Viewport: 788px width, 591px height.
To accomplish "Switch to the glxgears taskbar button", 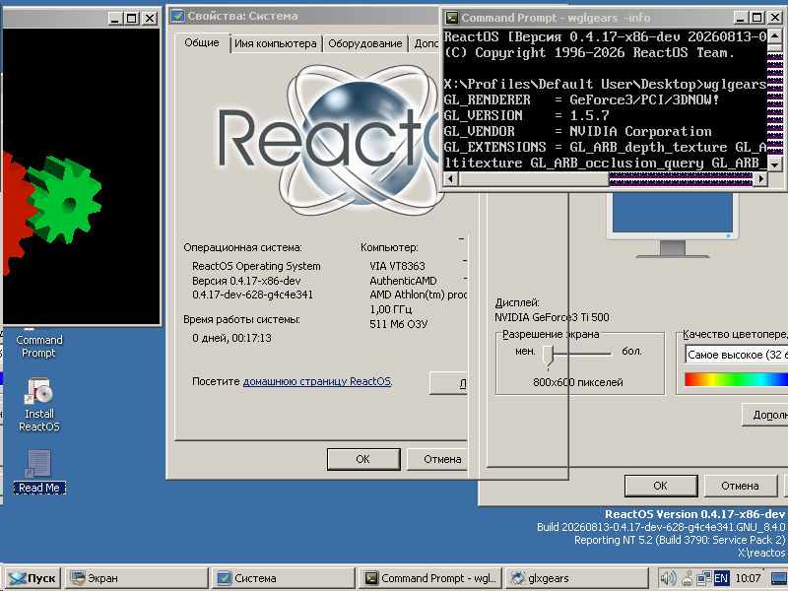I will (x=577, y=578).
